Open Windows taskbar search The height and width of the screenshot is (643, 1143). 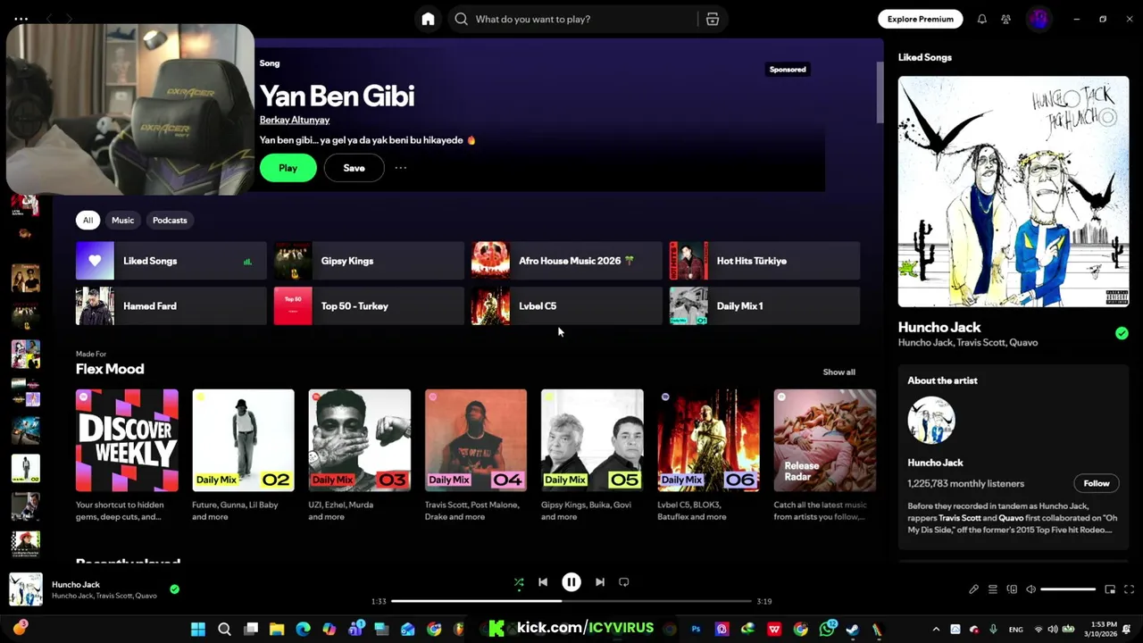tap(224, 629)
